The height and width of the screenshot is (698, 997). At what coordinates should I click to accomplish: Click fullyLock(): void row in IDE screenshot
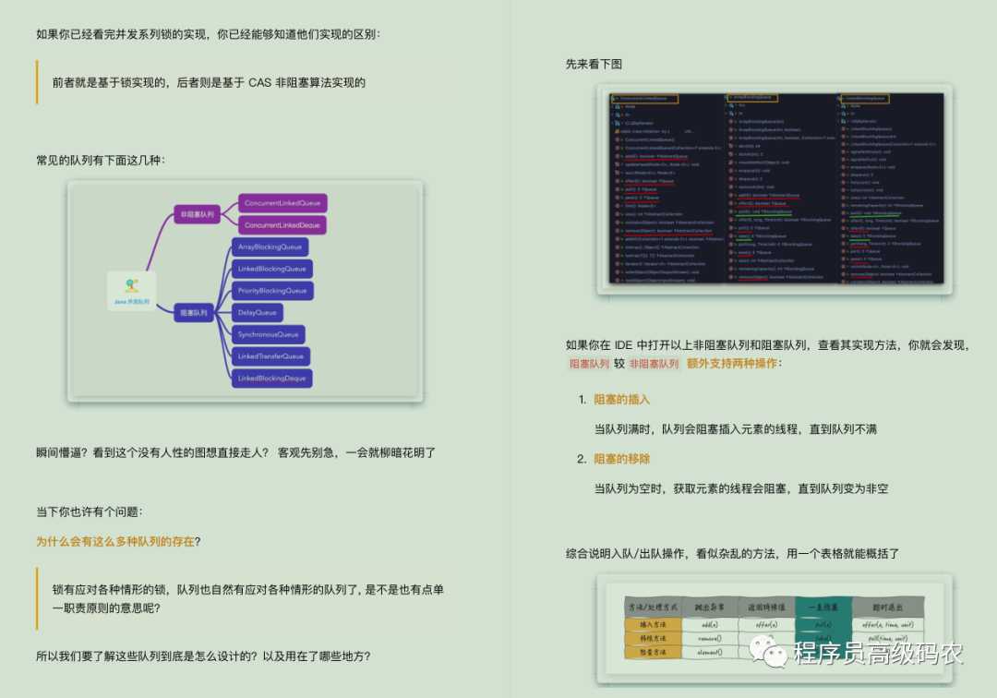pos(860,183)
